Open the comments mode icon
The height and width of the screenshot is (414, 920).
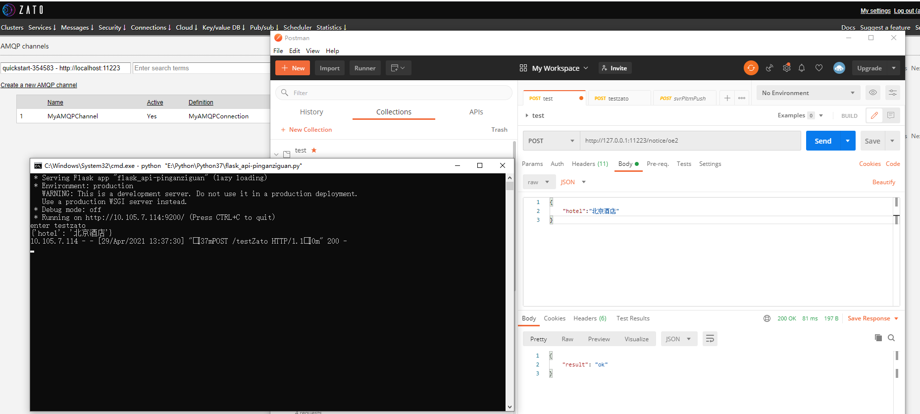(891, 115)
